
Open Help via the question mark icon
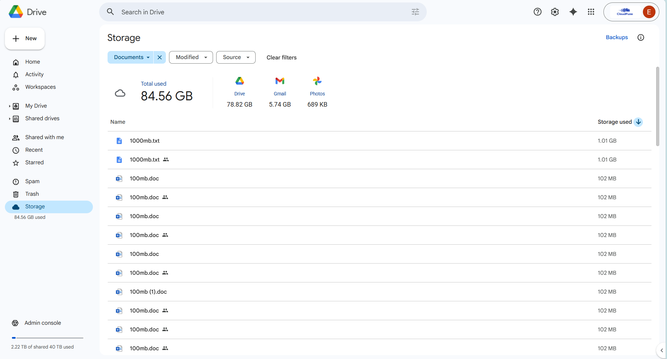click(x=537, y=12)
